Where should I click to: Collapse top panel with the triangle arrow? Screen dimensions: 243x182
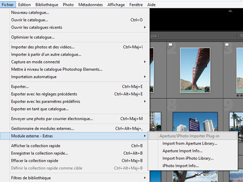(230, 11)
